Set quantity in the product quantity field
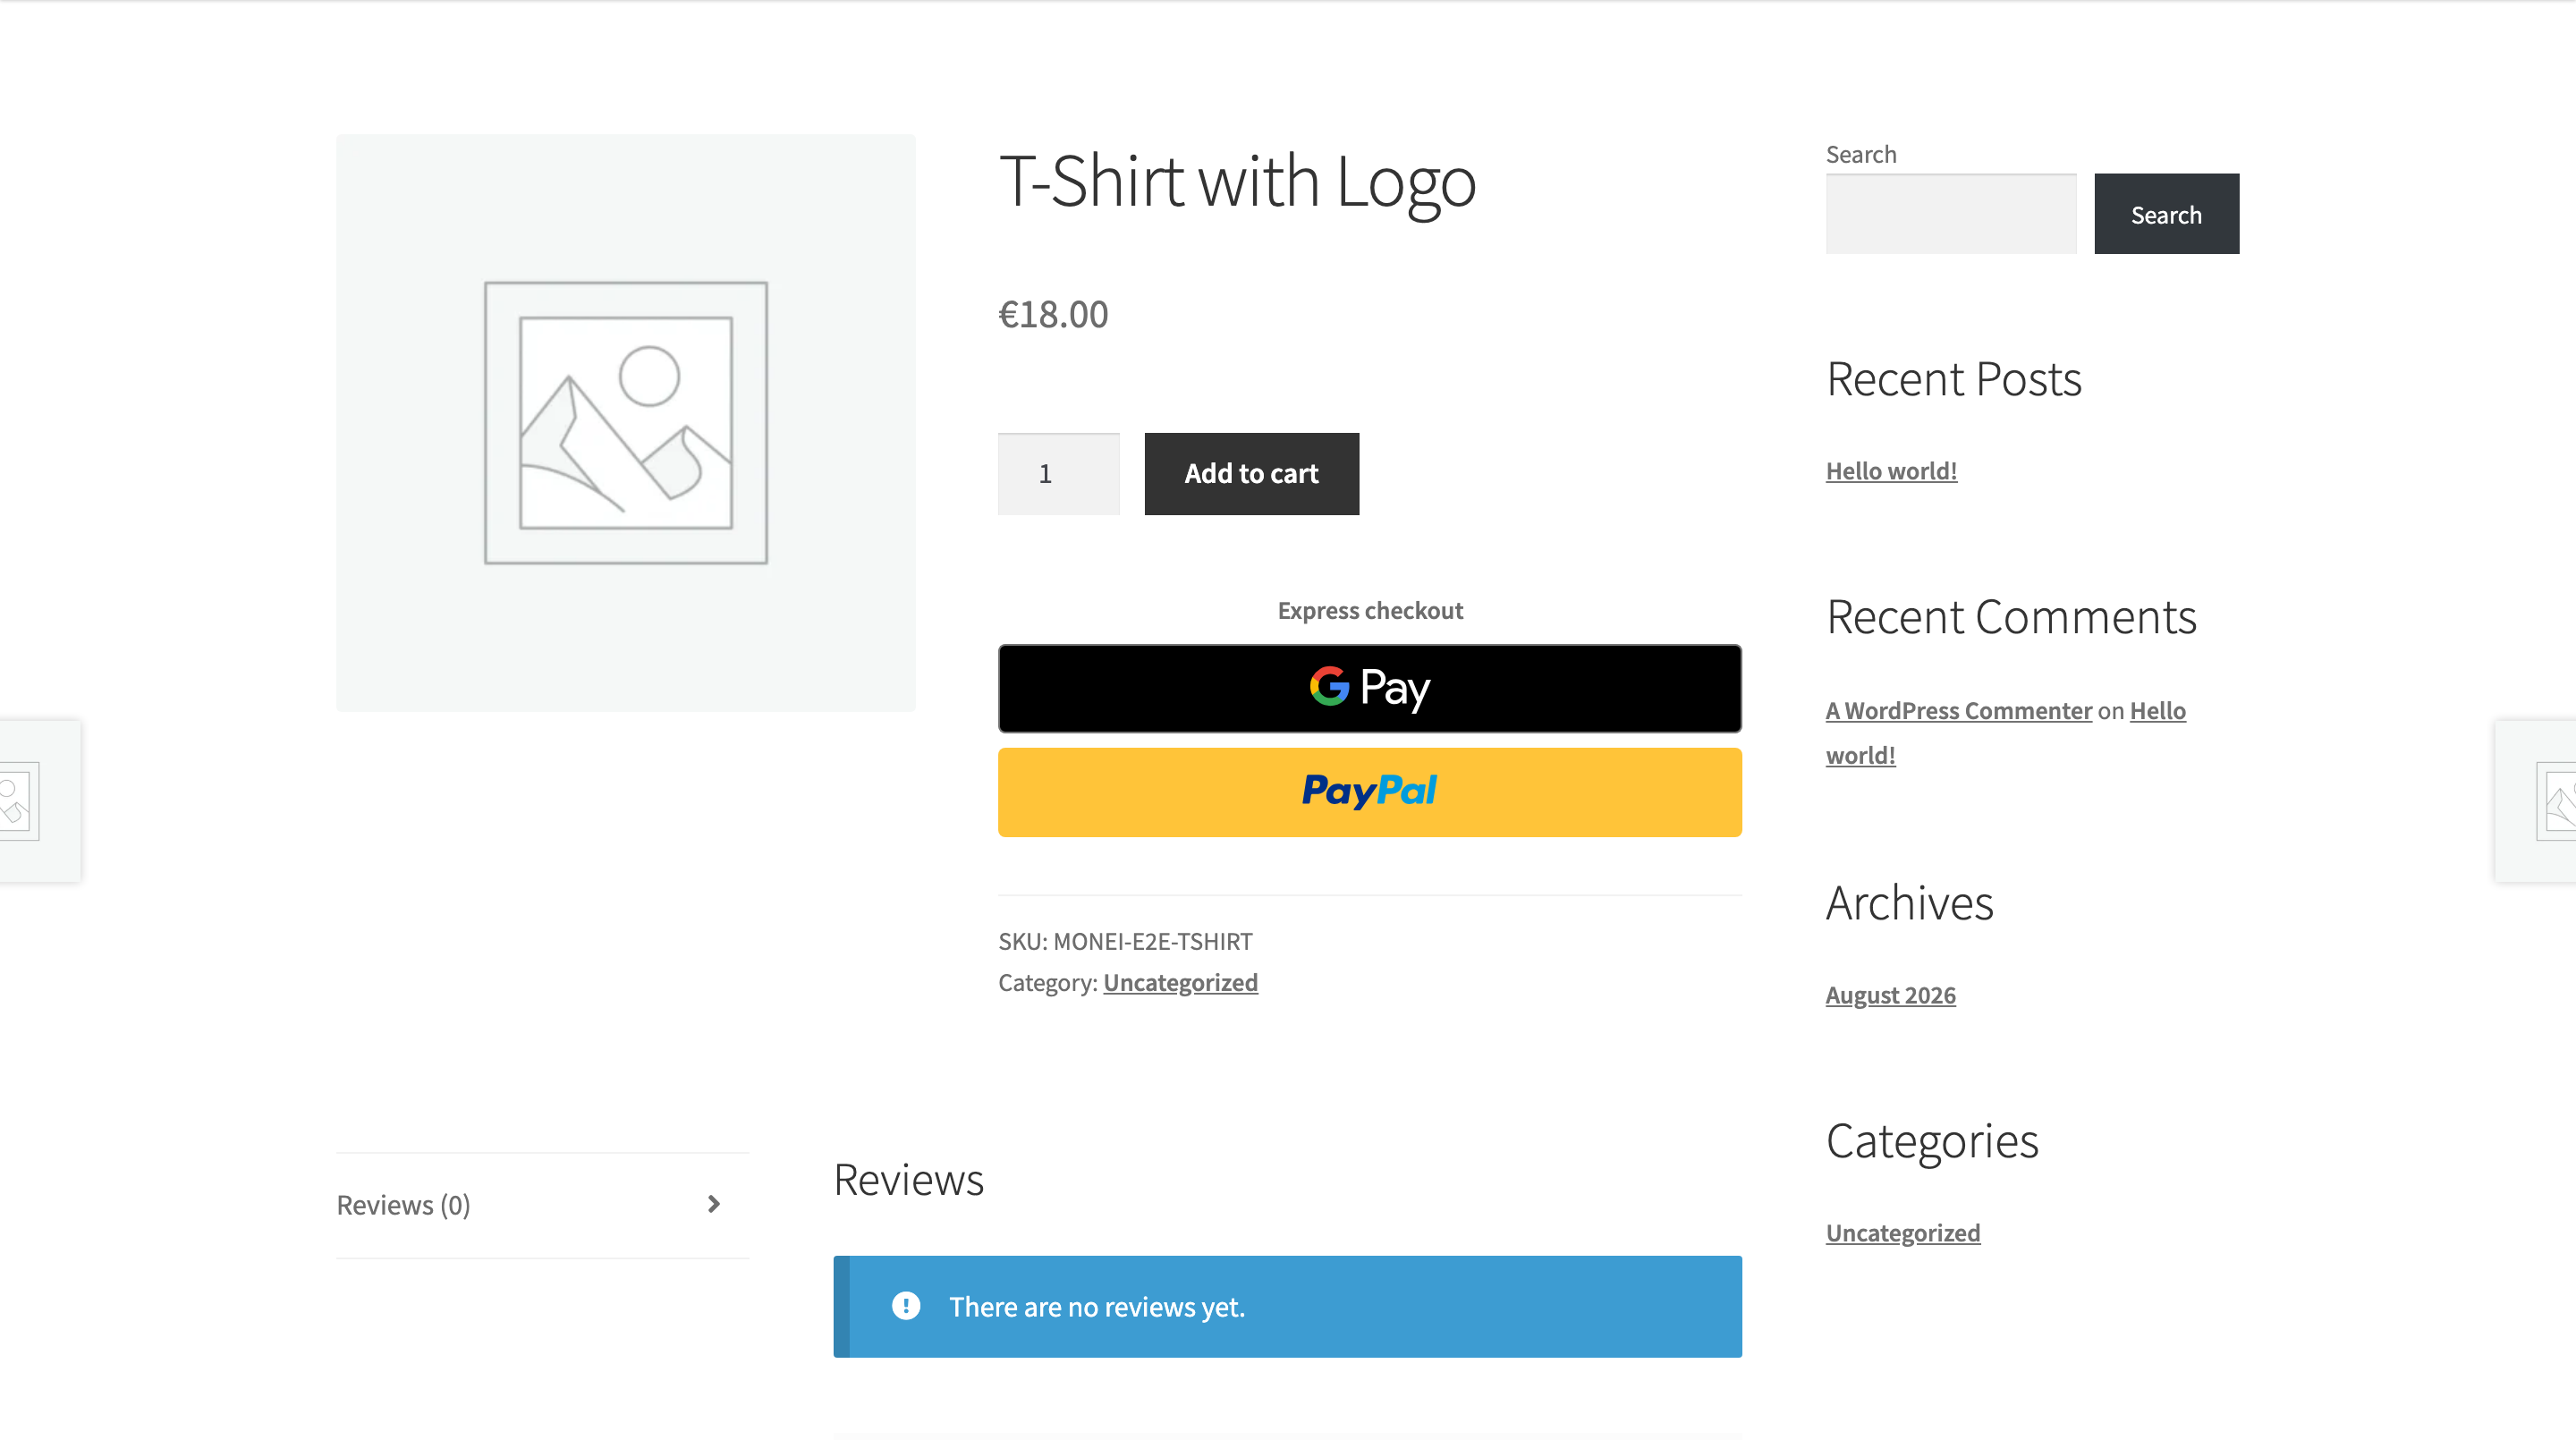This screenshot has height=1440, width=2576. point(1058,474)
